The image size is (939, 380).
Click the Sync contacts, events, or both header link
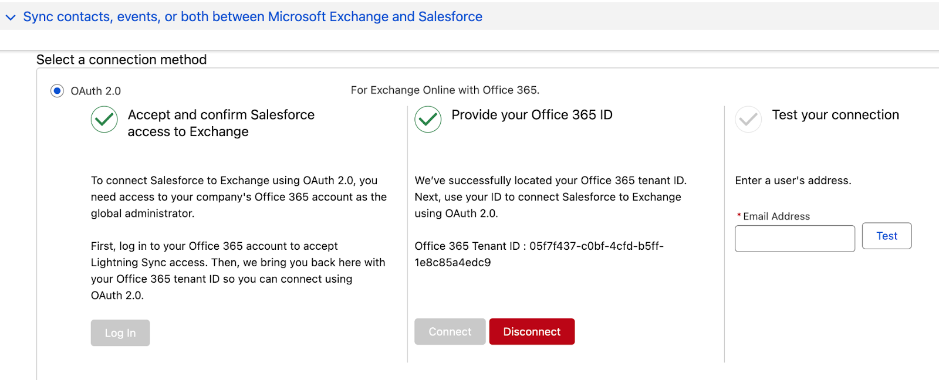pos(252,17)
